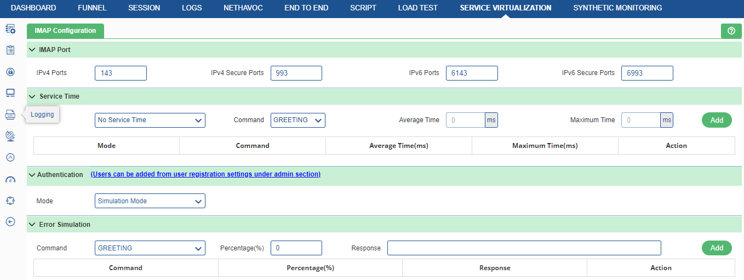Open the Service Time Command GREETING dropdown
744x280 pixels.
[298, 120]
